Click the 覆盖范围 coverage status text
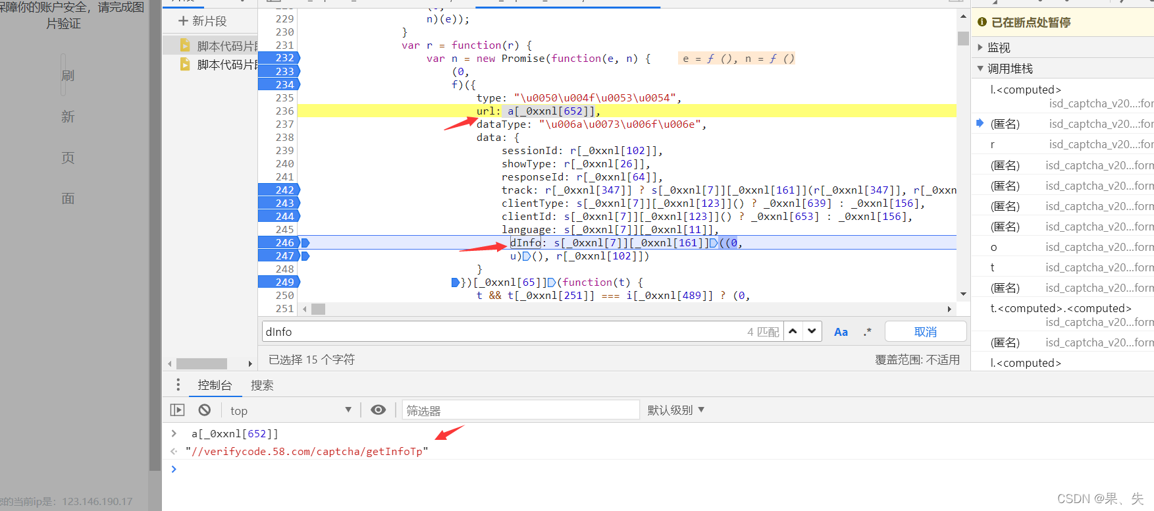Image resolution: width=1154 pixels, height=511 pixels. coord(917,360)
